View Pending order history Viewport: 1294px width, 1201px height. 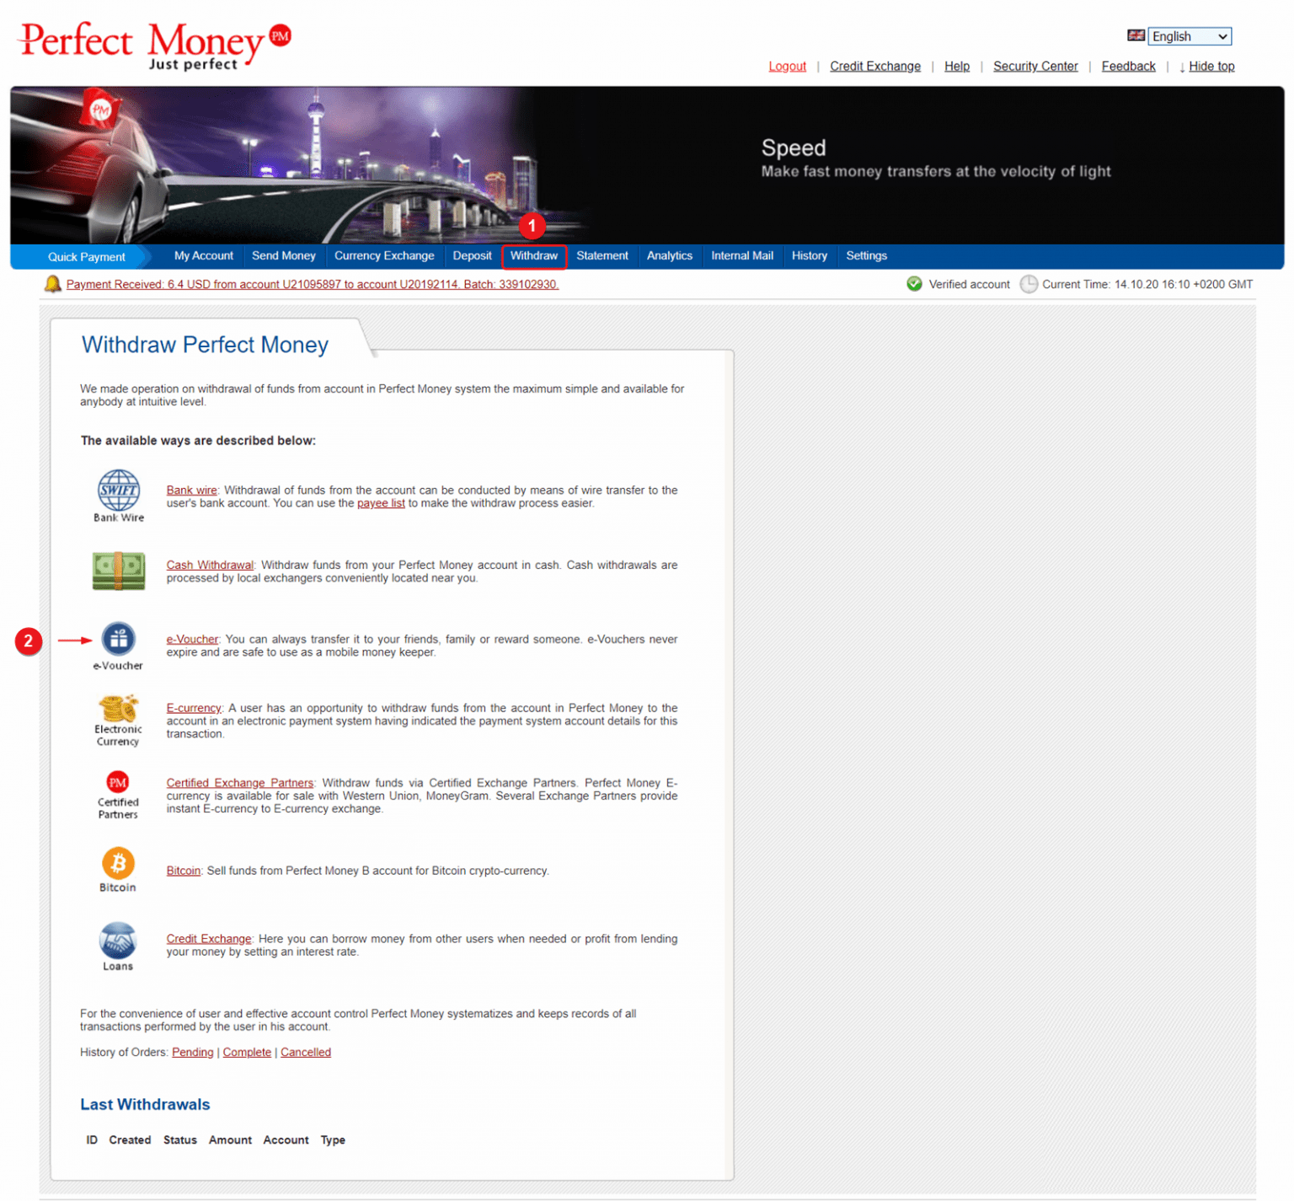pyautogui.click(x=193, y=1053)
